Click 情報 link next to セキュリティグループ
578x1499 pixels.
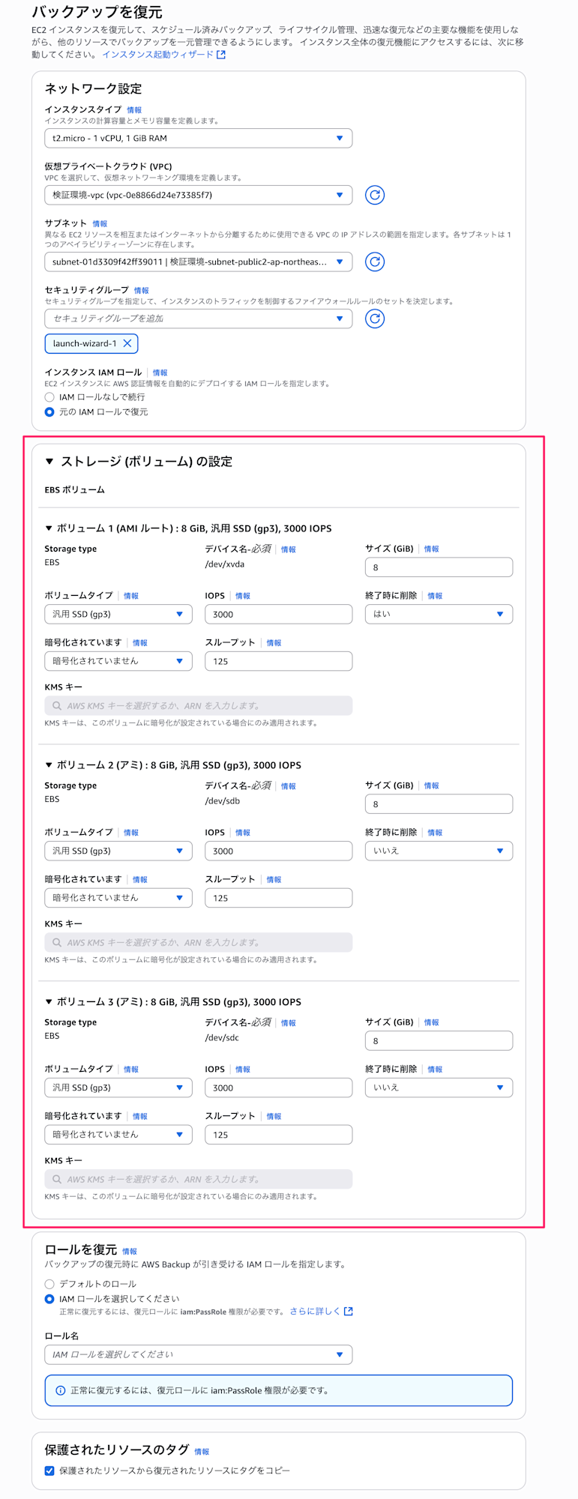point(141,291)
